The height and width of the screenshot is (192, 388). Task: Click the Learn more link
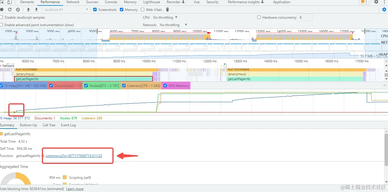coord(75,189)
